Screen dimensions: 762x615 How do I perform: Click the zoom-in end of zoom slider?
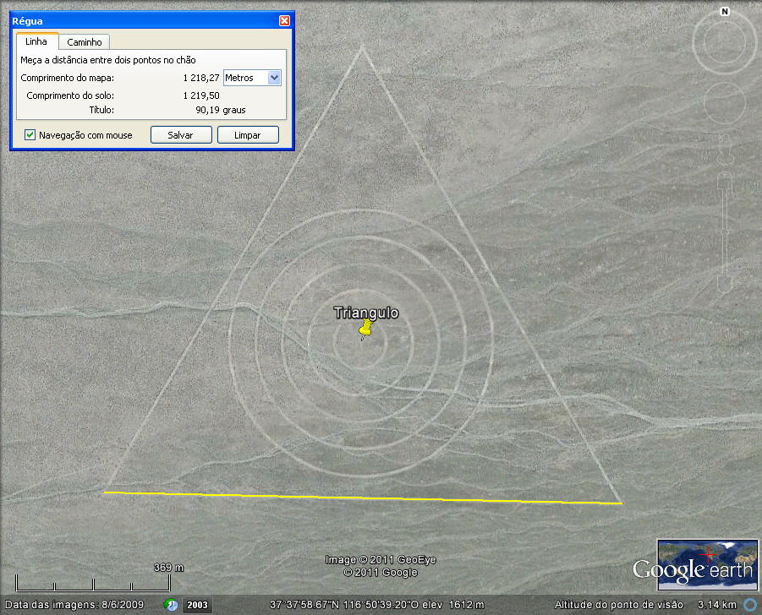pyautogui.click(x=725, y=181)
